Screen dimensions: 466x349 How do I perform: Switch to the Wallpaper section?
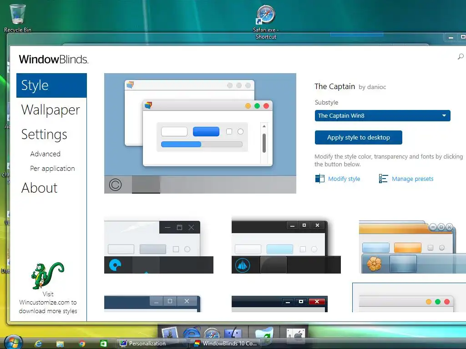51,110
